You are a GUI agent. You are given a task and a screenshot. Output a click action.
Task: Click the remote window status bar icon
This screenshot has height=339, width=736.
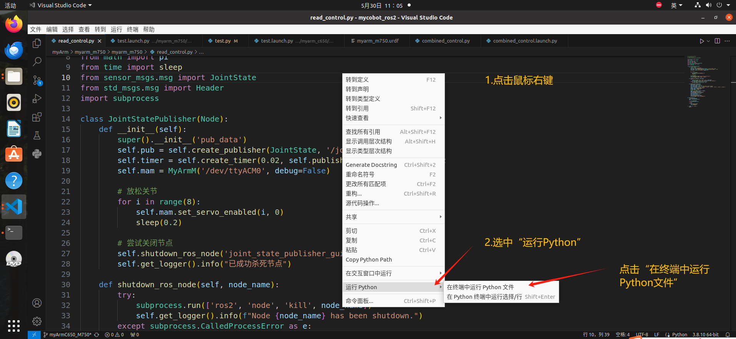coord(34,335)
